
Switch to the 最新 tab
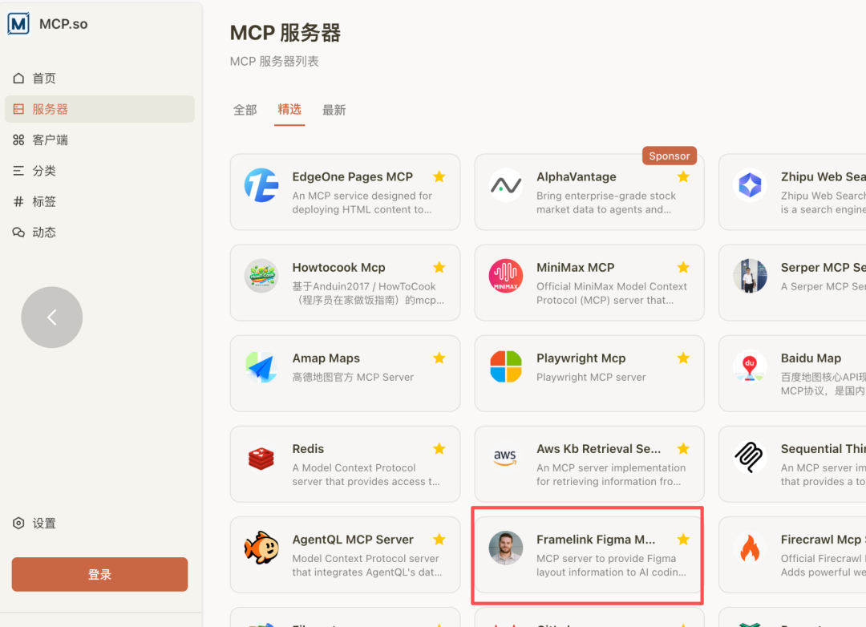pos(334,110)
